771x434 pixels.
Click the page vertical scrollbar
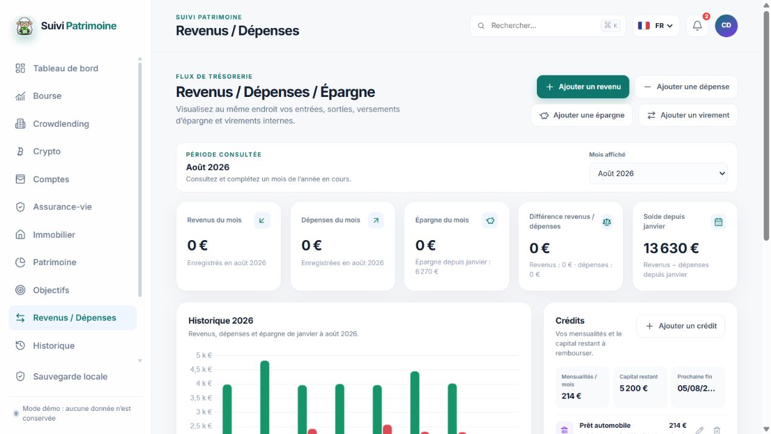[766, 126]
